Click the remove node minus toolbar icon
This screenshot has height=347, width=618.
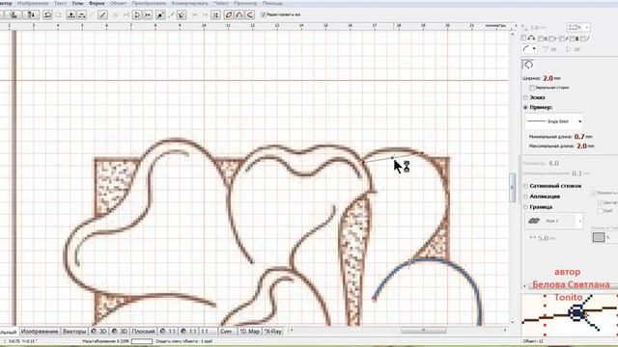81,15
